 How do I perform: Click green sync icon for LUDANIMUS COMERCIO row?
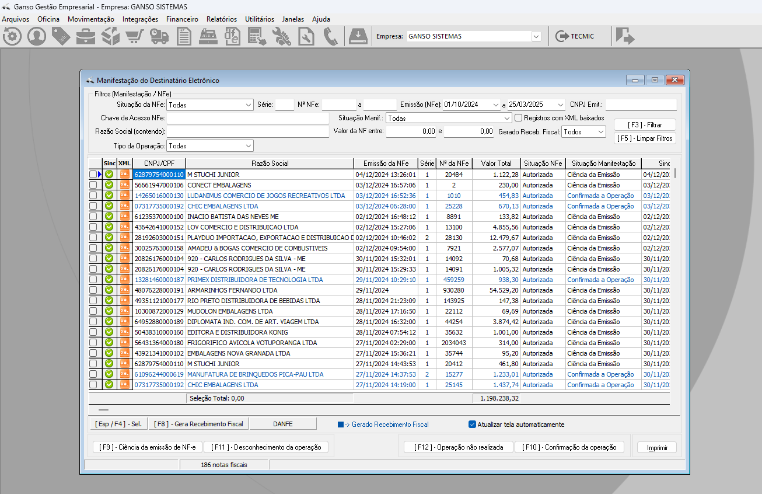(109, 196)
